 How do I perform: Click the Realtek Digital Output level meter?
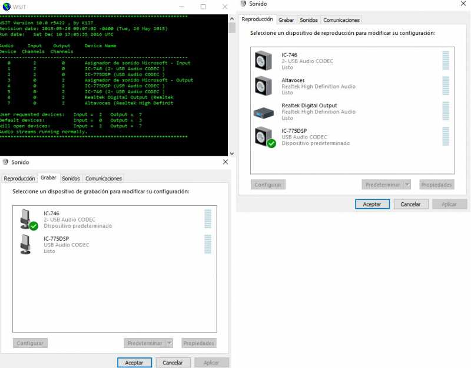pyautogui.click(x=446, y=111)
